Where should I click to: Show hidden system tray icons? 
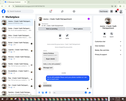pyautogui.click(x=111, y=99)
